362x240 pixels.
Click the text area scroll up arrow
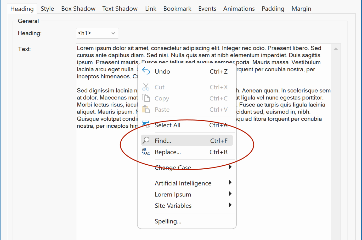(336, 49)
